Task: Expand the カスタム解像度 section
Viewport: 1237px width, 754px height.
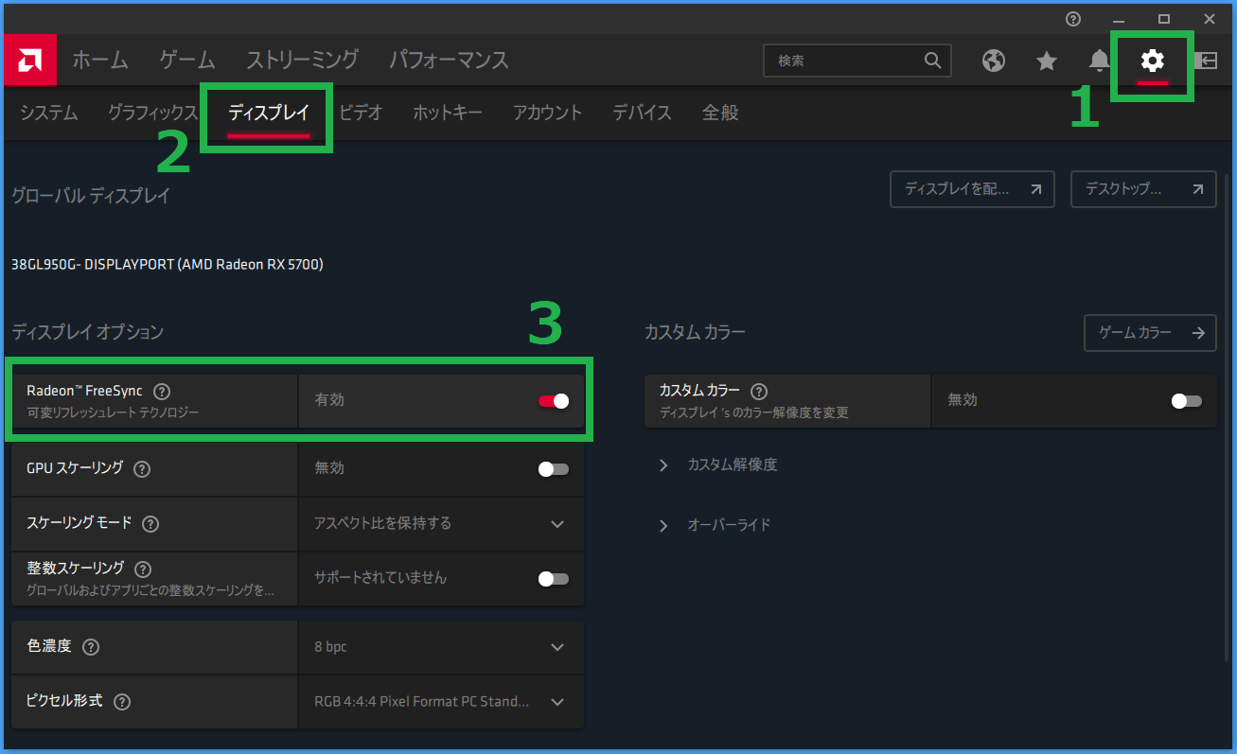Action: click(x=719, y=465)
